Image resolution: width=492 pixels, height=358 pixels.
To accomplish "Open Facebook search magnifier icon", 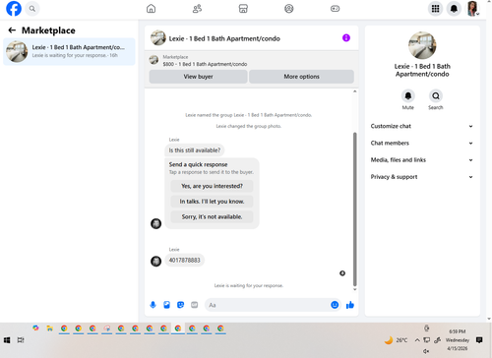I will pos(32,9).
